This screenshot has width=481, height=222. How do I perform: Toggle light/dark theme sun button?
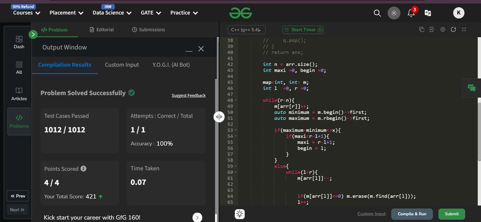tap(394, 13)
